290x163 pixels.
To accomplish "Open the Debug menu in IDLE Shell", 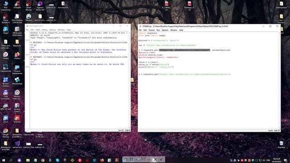I will [44, 30].
